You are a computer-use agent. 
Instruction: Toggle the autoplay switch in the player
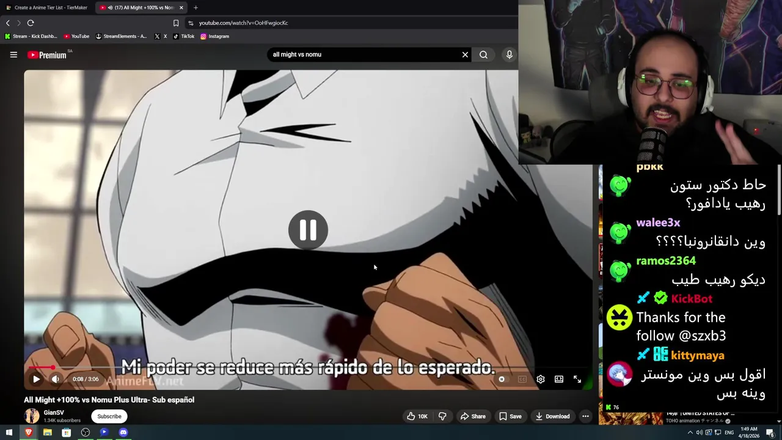tap(502, 379)
